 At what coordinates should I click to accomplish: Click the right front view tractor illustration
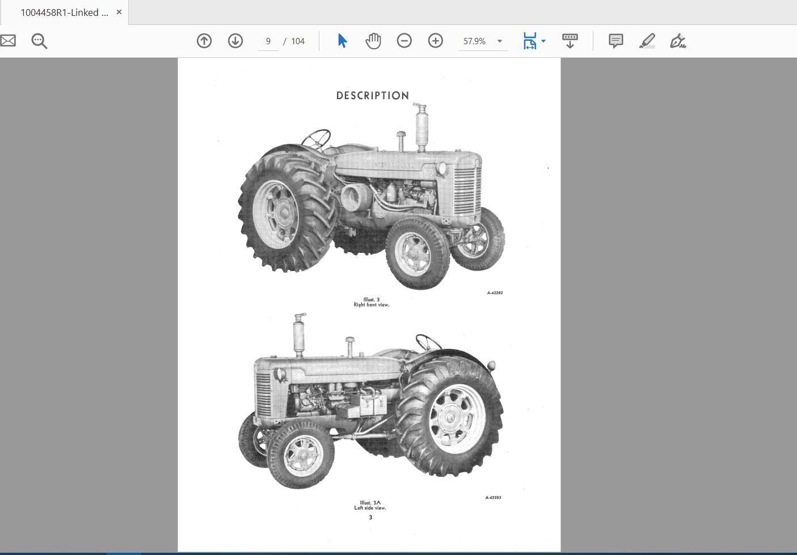click(x=372, y=196)
